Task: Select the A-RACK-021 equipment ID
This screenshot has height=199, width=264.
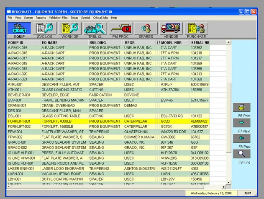Action: (x=18, y=79)
